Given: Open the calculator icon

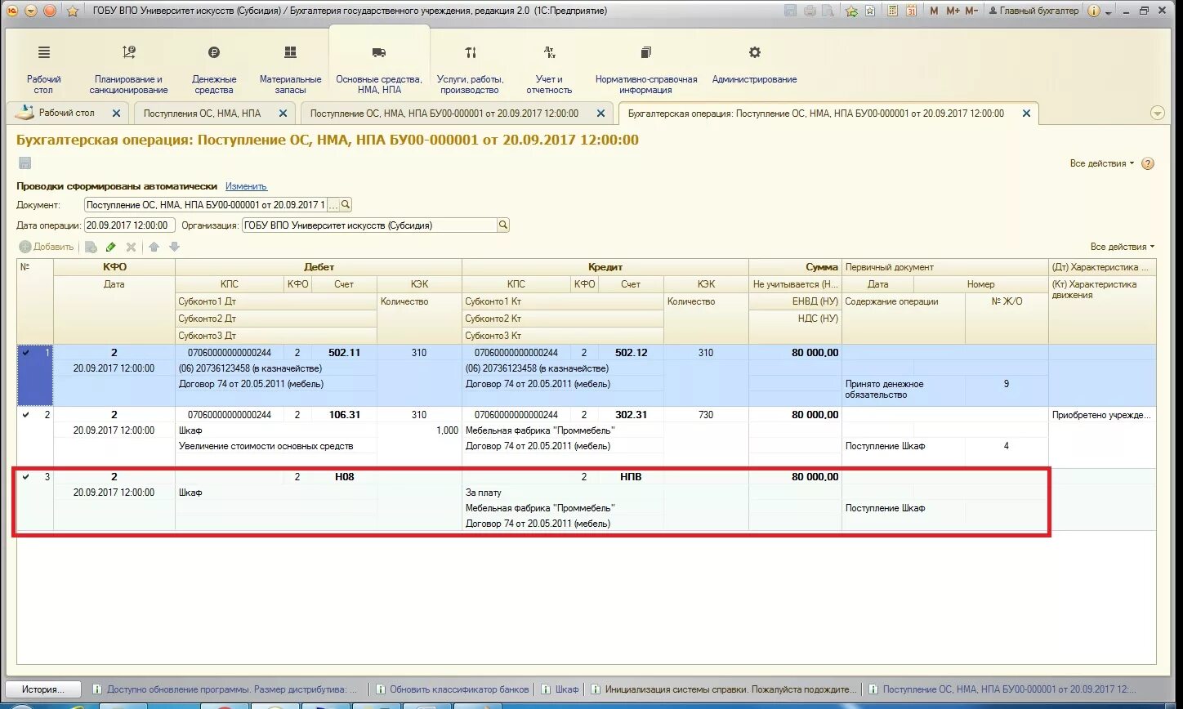Looking at the screenshot, I should coord(892,11).
